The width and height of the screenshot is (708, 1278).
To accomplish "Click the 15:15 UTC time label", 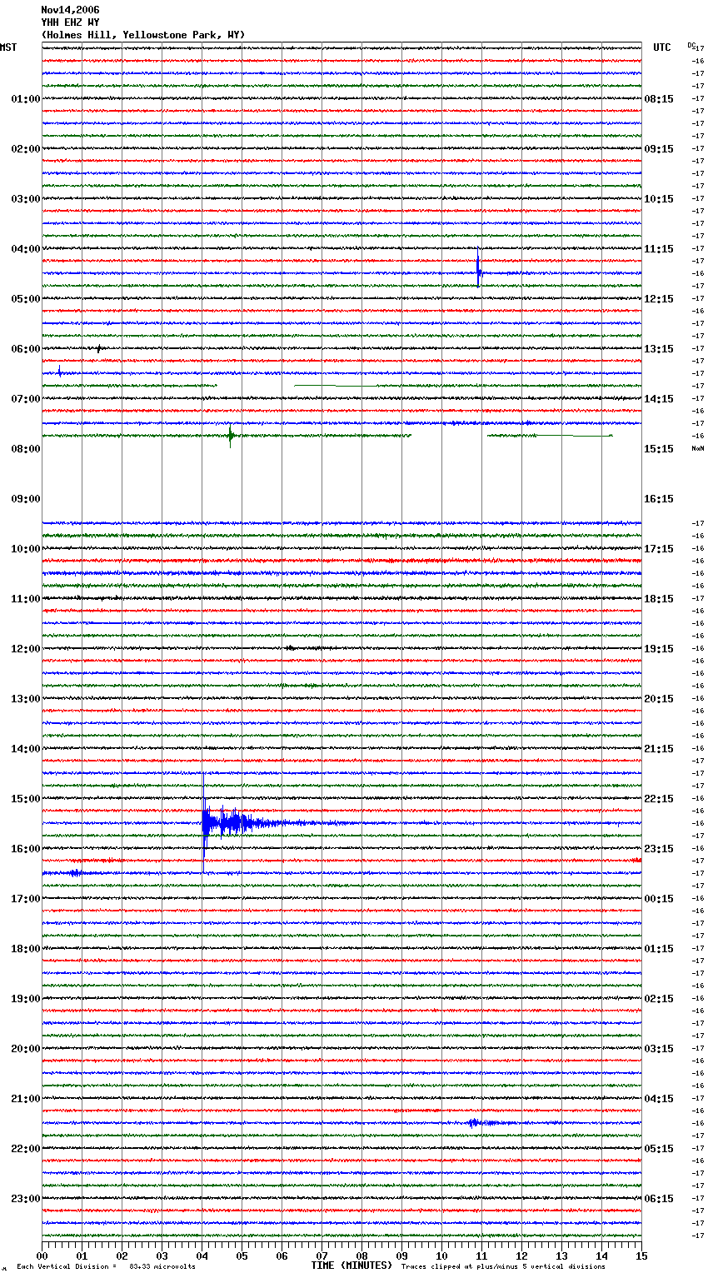I will click(x=659, y=449).
